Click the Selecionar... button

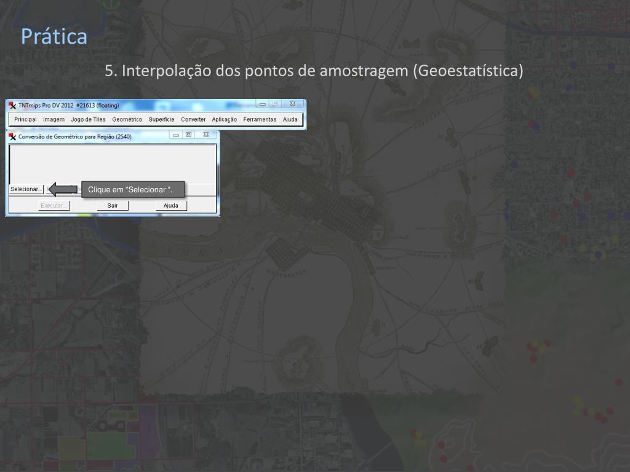26,189
